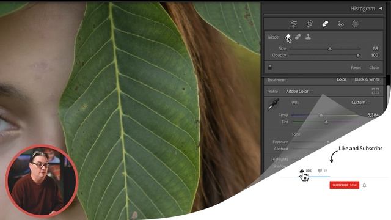Click the Opacity value 100
Viewport: 391px width, 220px height.
pos(375,55)
